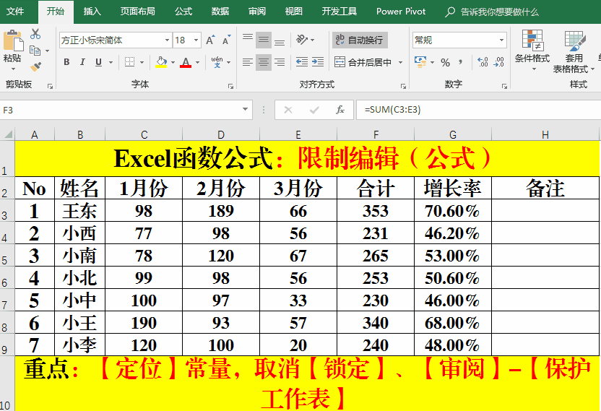Increase indent icon

tap(318, 62)
